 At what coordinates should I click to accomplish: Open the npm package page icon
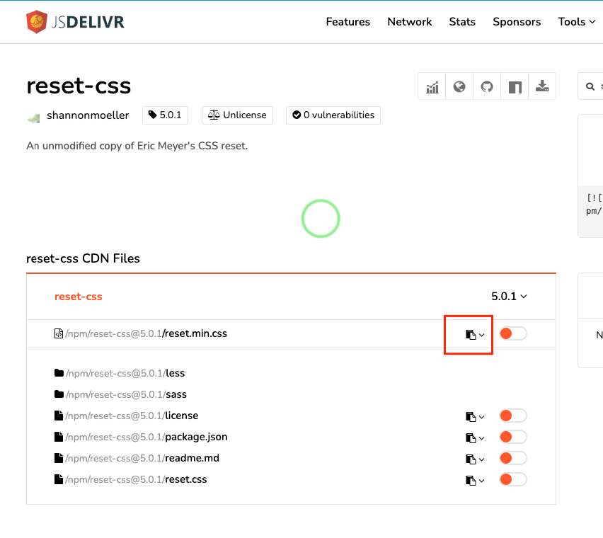pyautogui.click(x=515, y=86)
